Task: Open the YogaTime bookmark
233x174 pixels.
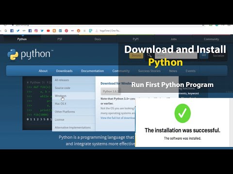Action: (x=108, y=30)
